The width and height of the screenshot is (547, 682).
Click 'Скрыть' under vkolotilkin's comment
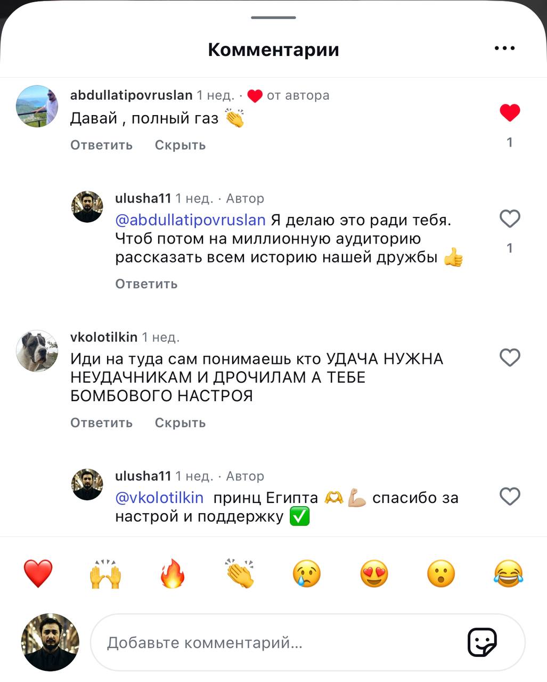tap(180, 423)
